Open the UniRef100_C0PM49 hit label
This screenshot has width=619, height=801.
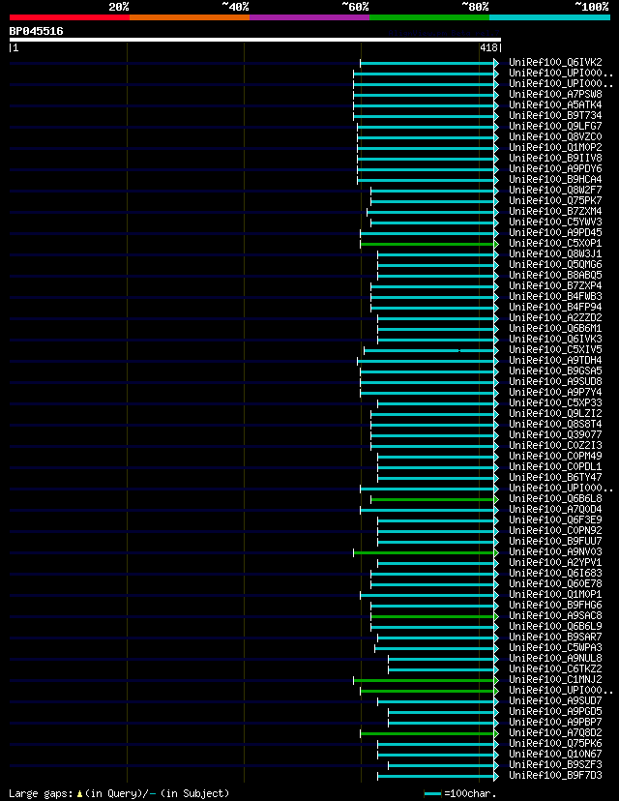coord(556,457)
